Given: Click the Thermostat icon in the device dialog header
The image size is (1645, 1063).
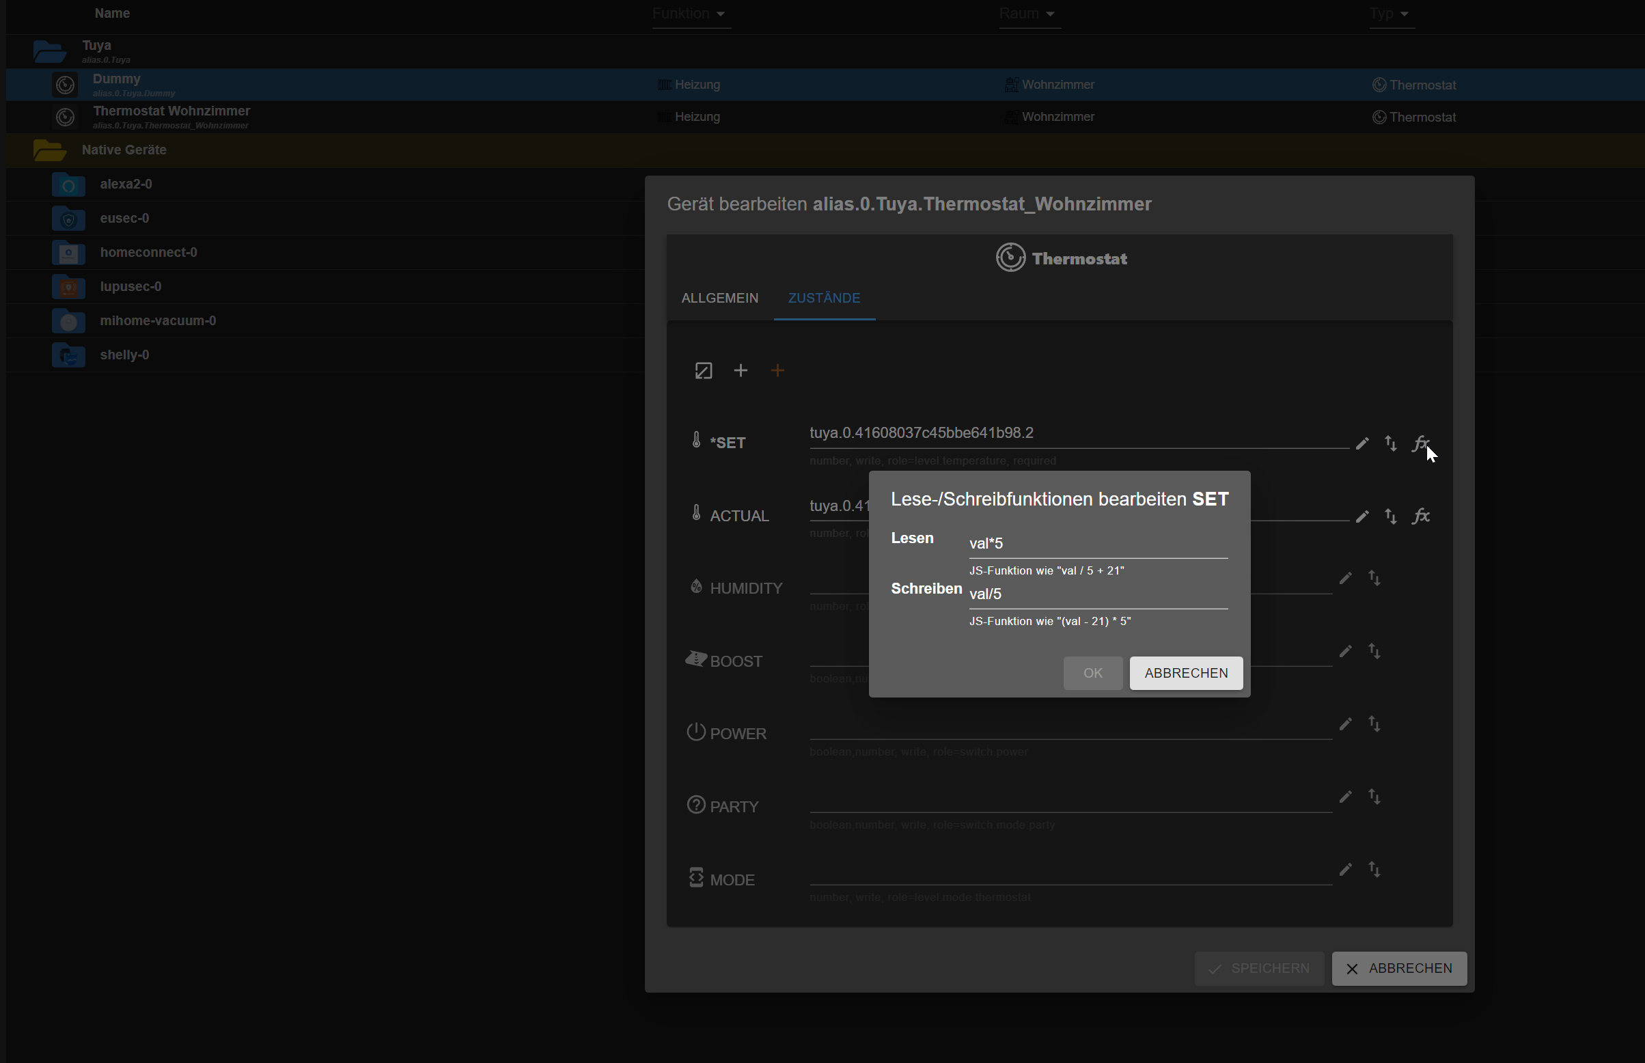Looking at the screenshot, I should [x=1010, y=257].
